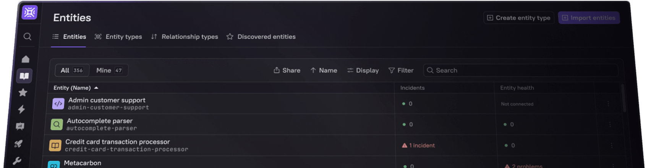
Task: Click the Create entity type button
Action: (x=518, y=18)
